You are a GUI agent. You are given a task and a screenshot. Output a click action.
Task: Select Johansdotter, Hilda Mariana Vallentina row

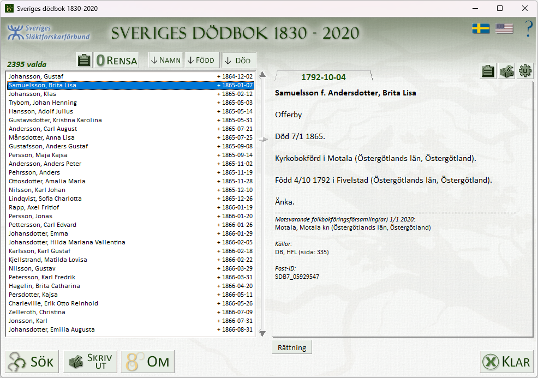130,242
